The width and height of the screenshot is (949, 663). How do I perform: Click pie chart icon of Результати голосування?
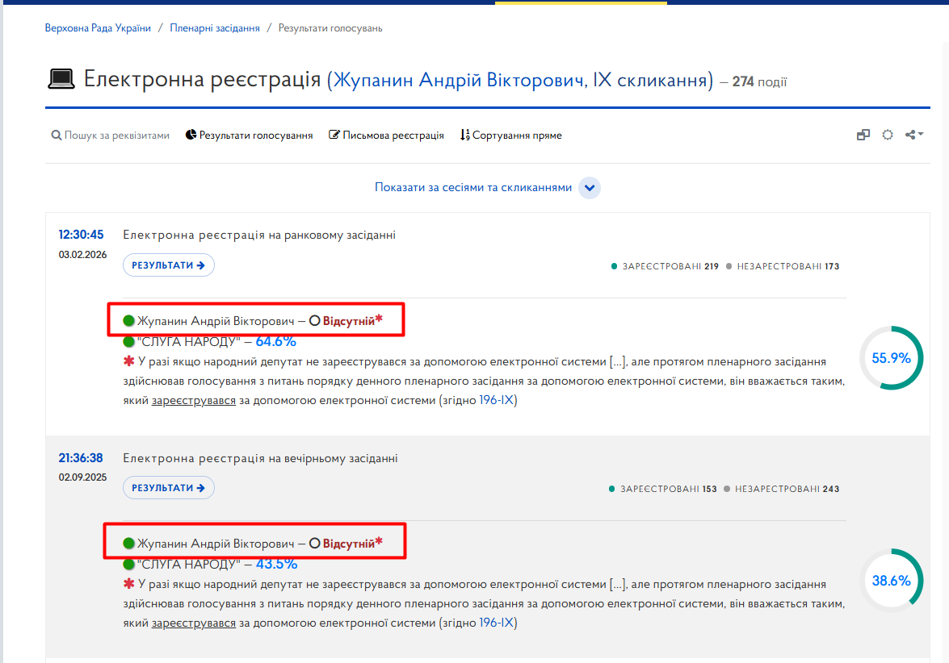[191, 135]
